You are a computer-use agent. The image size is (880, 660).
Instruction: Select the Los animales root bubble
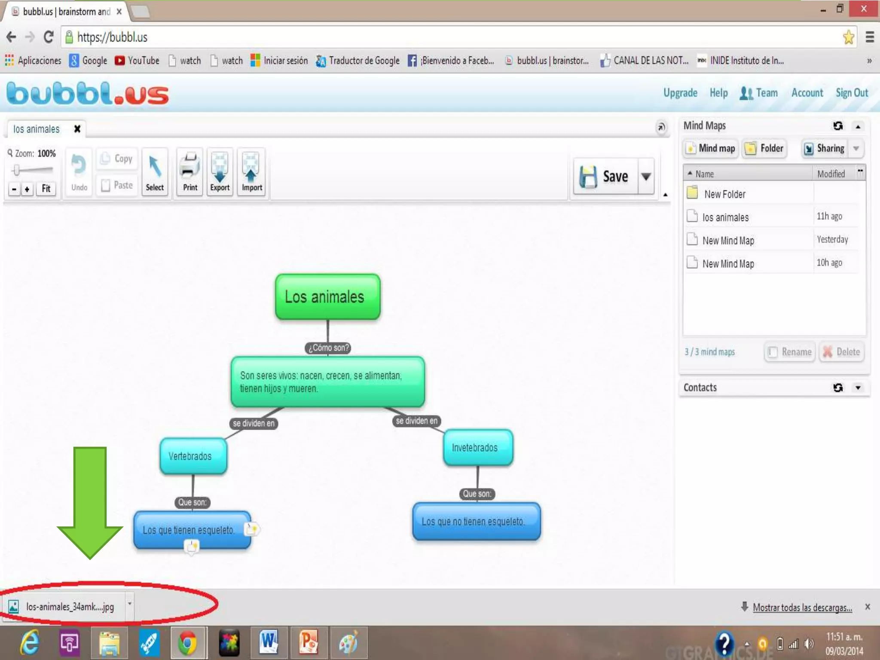327,297
